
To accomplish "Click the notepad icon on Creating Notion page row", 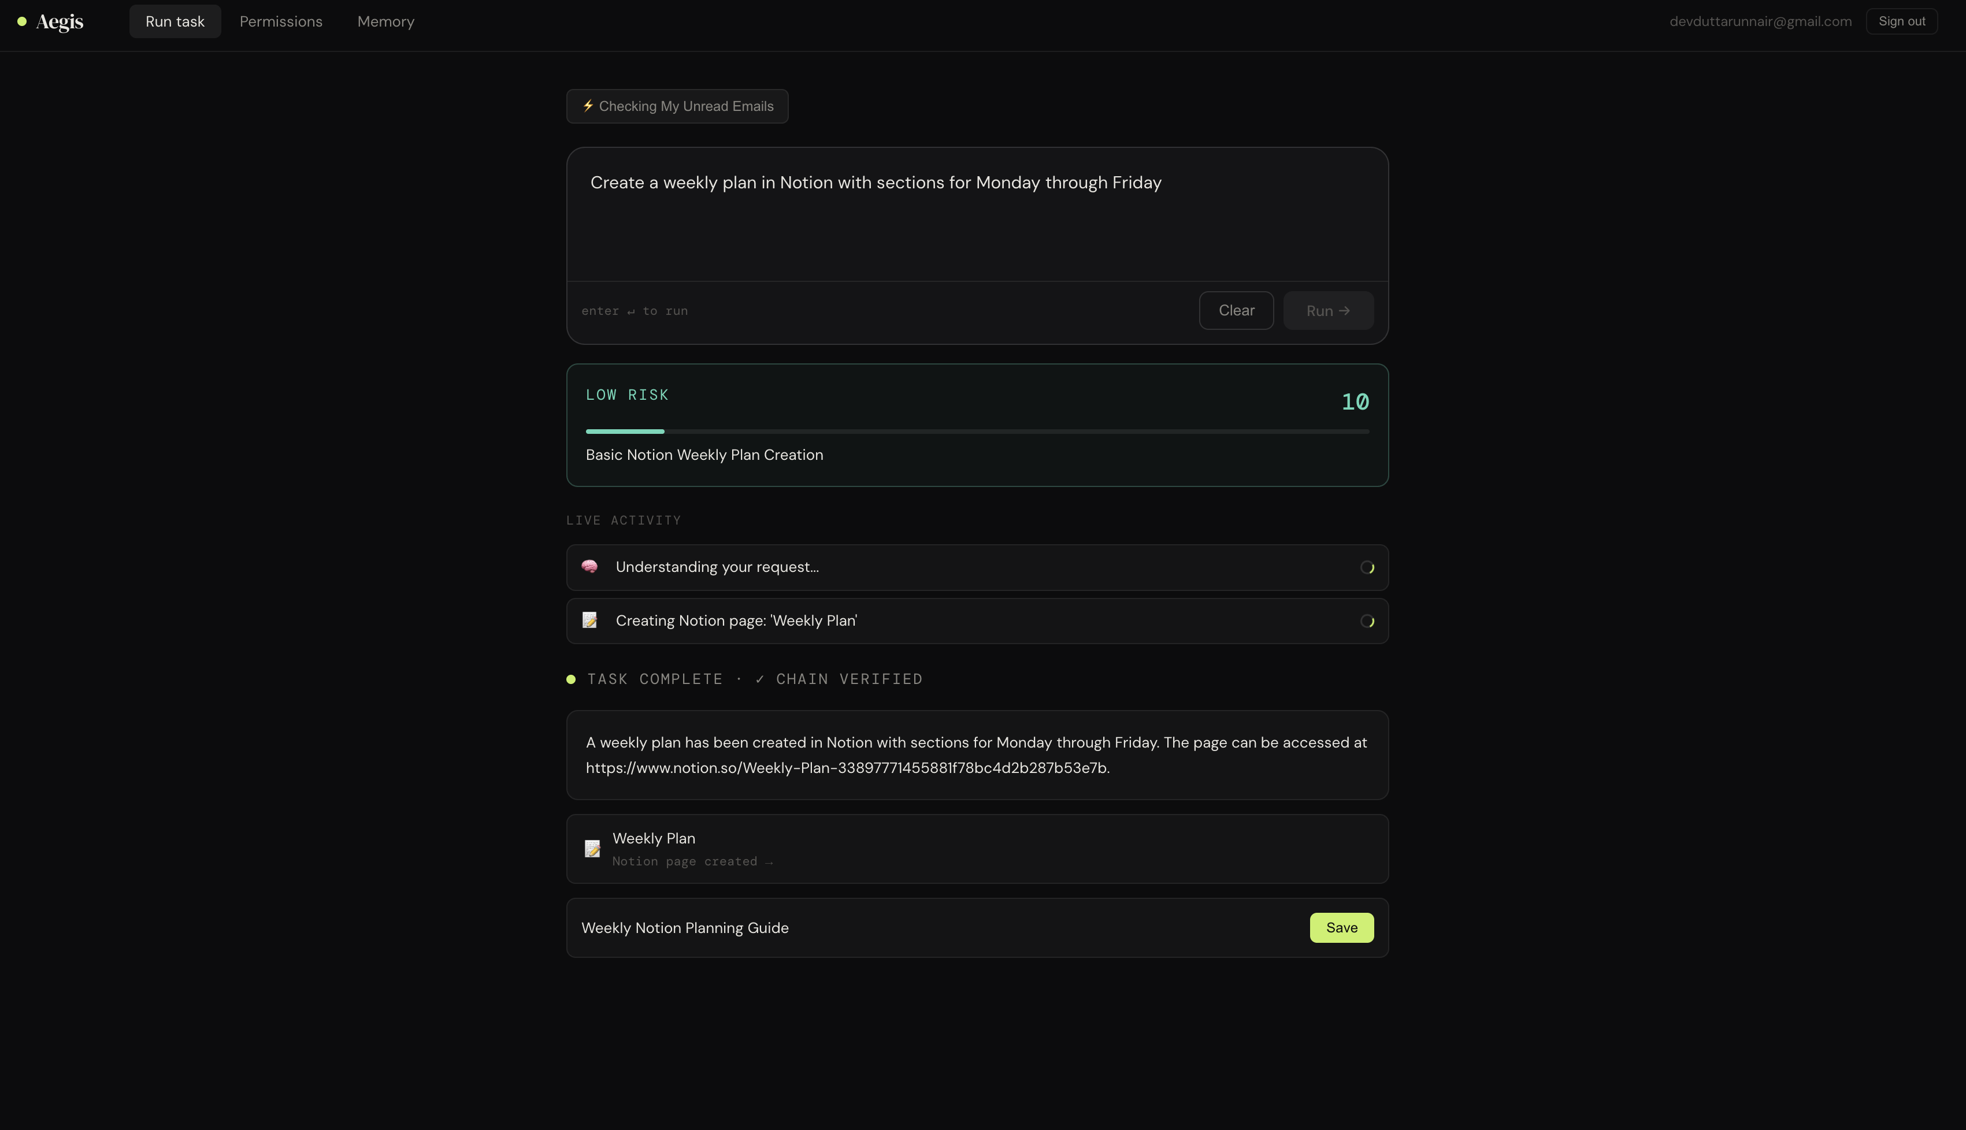I will 589,620.
